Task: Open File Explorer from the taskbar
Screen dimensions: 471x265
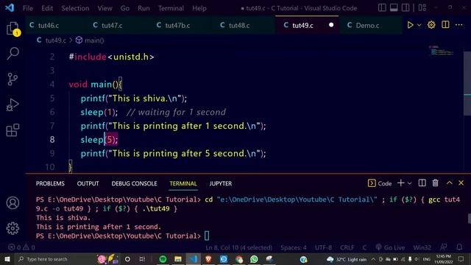Action: point(178,259)
